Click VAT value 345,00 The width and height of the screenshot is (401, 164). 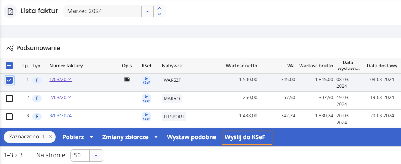(288, 79)
